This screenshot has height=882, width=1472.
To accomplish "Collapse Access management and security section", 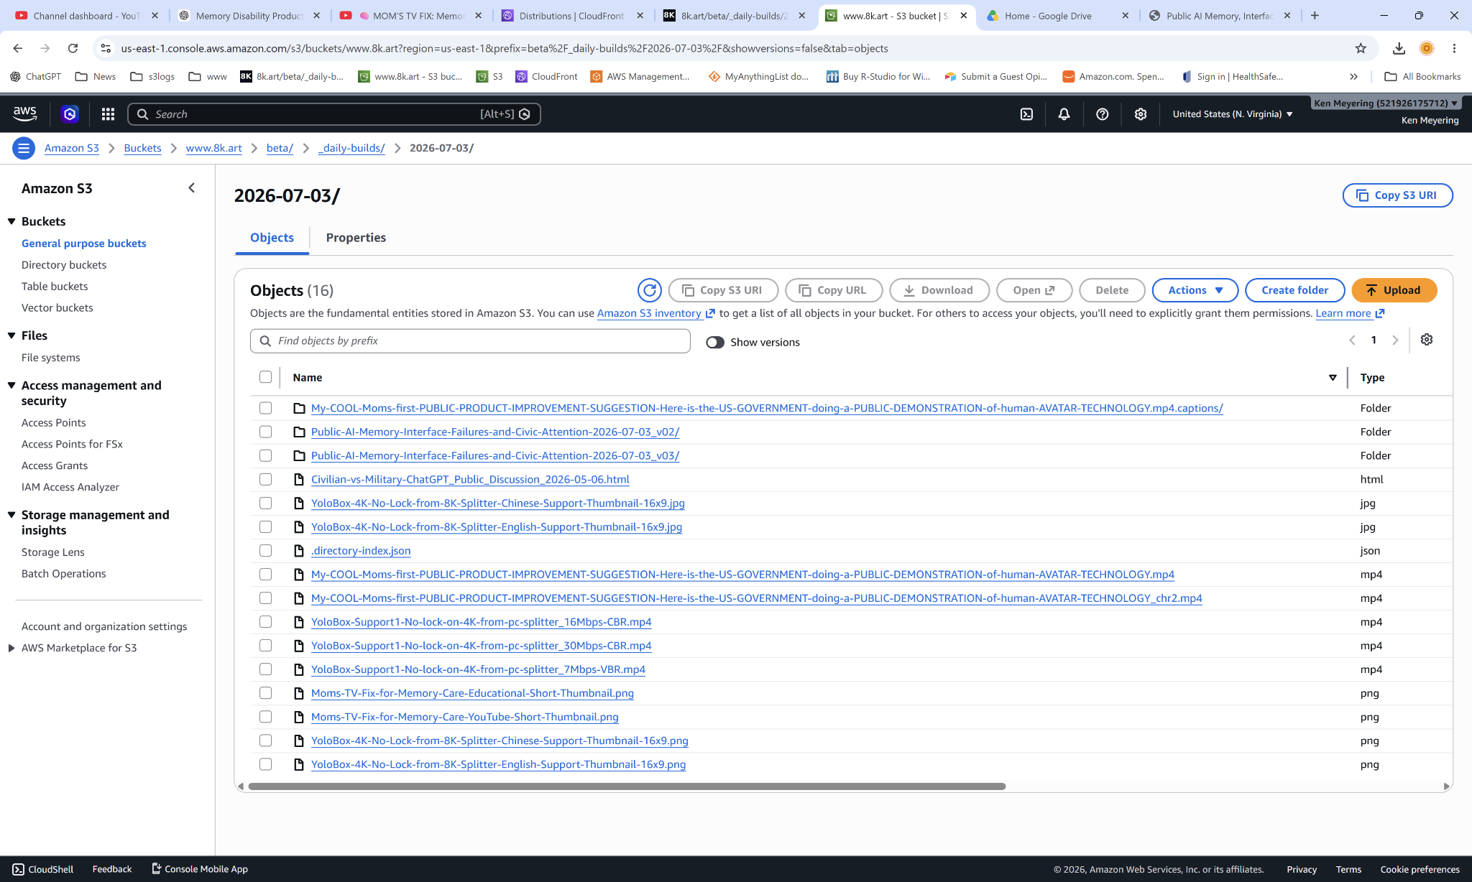I will pyautogui.click(x=11, y=385).
